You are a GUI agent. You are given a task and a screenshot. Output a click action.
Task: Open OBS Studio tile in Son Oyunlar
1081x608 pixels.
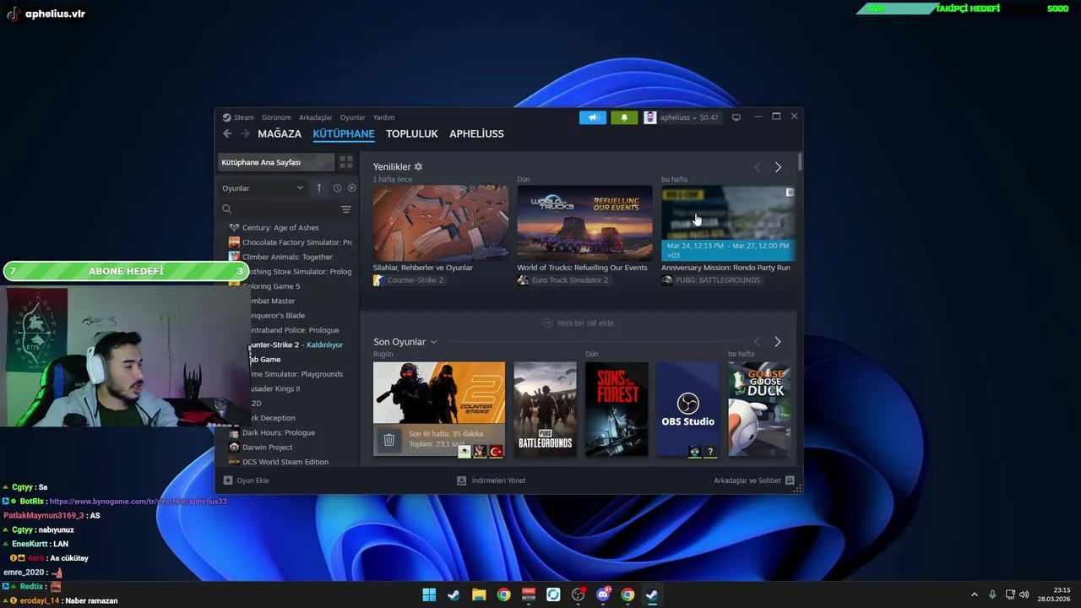point(688,410)
